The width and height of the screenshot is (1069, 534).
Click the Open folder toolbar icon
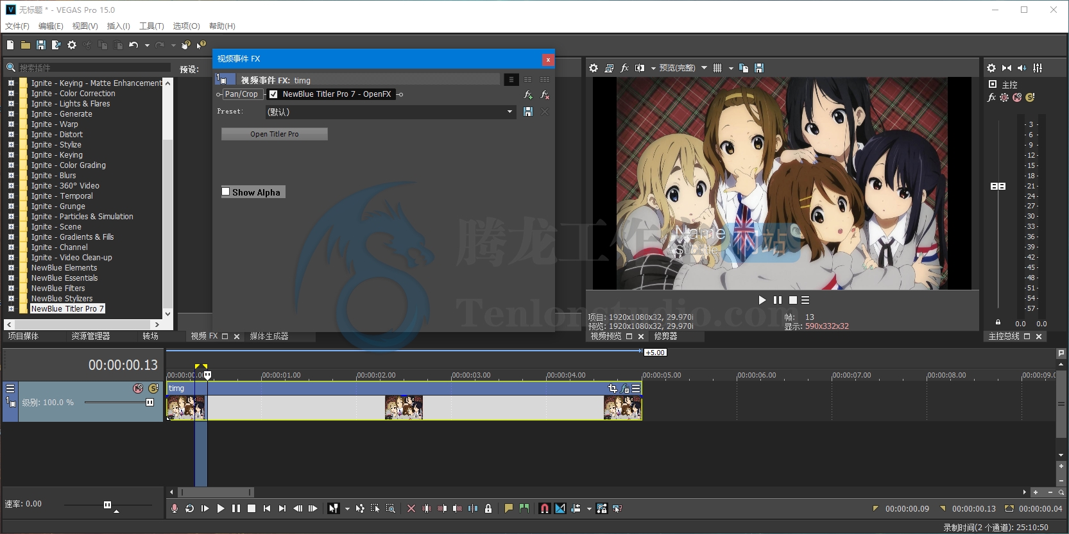[x=26, y=45]
